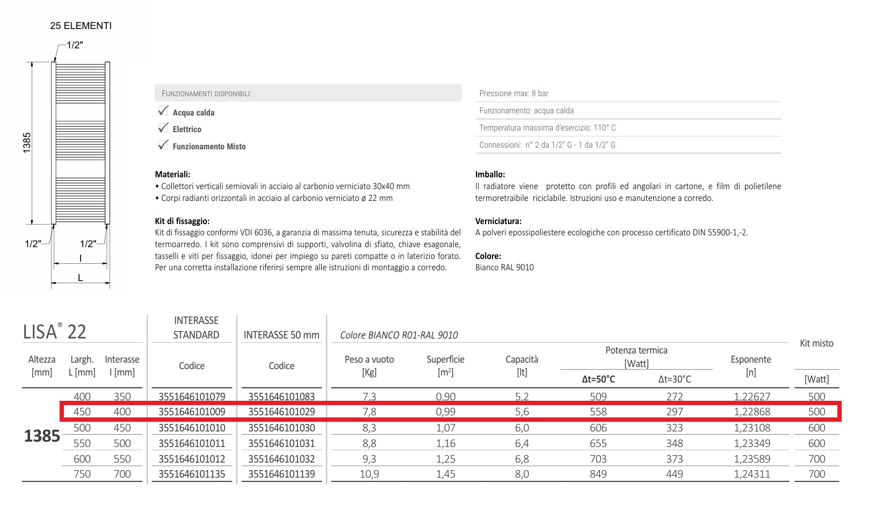Viewport: 890px width, 519px height.
Task: Click the Kit misto column header
Action: (x=816, y=343)
